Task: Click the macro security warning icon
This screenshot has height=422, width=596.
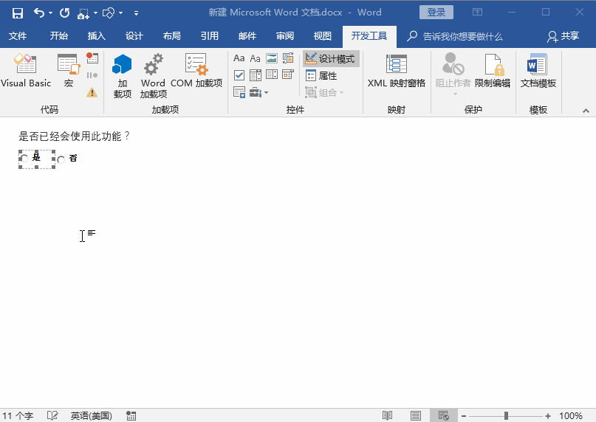Action: [92, 92]
